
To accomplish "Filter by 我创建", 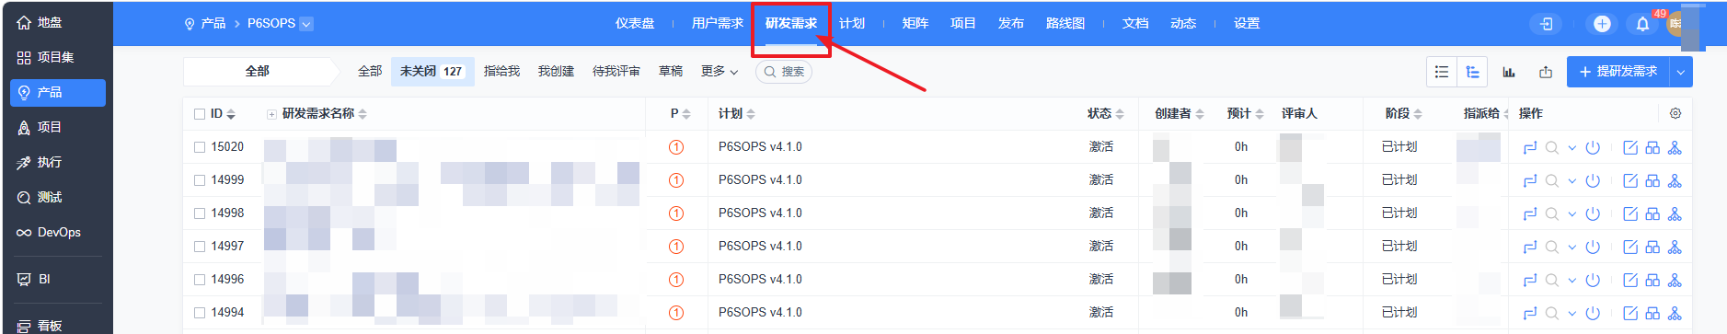I will 556,72.
